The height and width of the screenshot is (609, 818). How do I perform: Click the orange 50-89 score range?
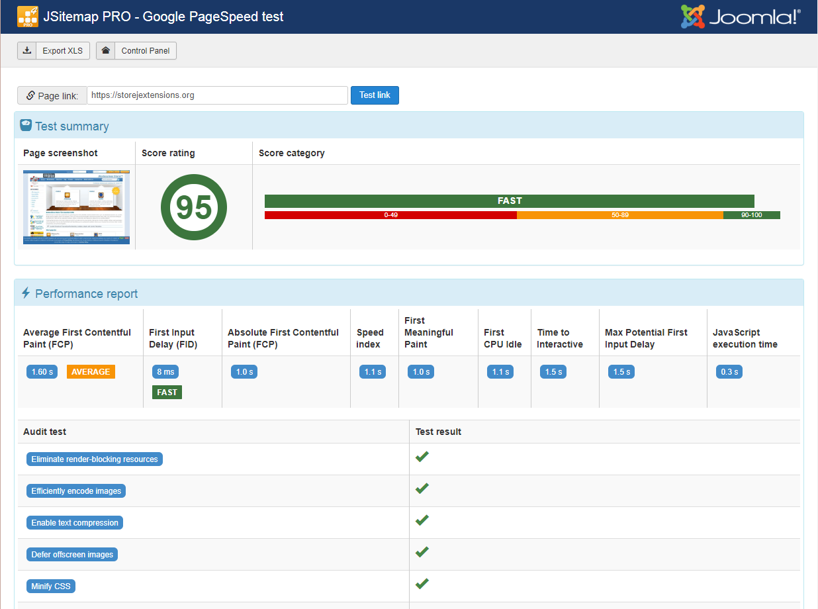pyautogui.click(x=620, y=215)
